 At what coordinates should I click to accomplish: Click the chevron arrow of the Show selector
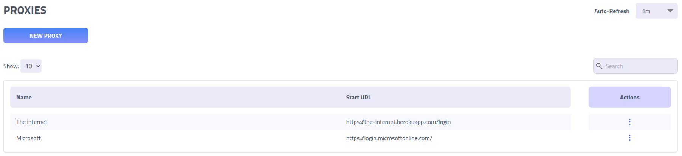(38, 66)
